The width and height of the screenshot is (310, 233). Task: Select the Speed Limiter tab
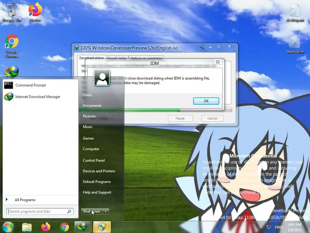117,58
